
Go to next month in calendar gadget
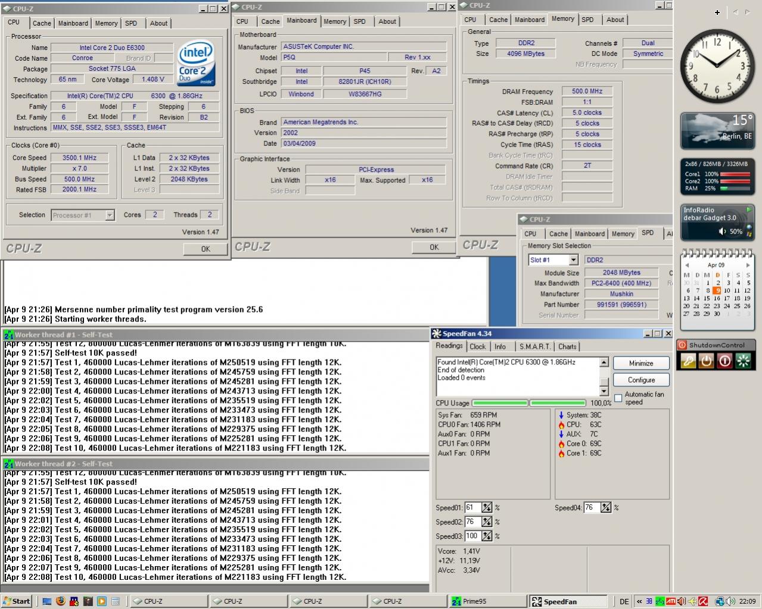coord(748,265)
